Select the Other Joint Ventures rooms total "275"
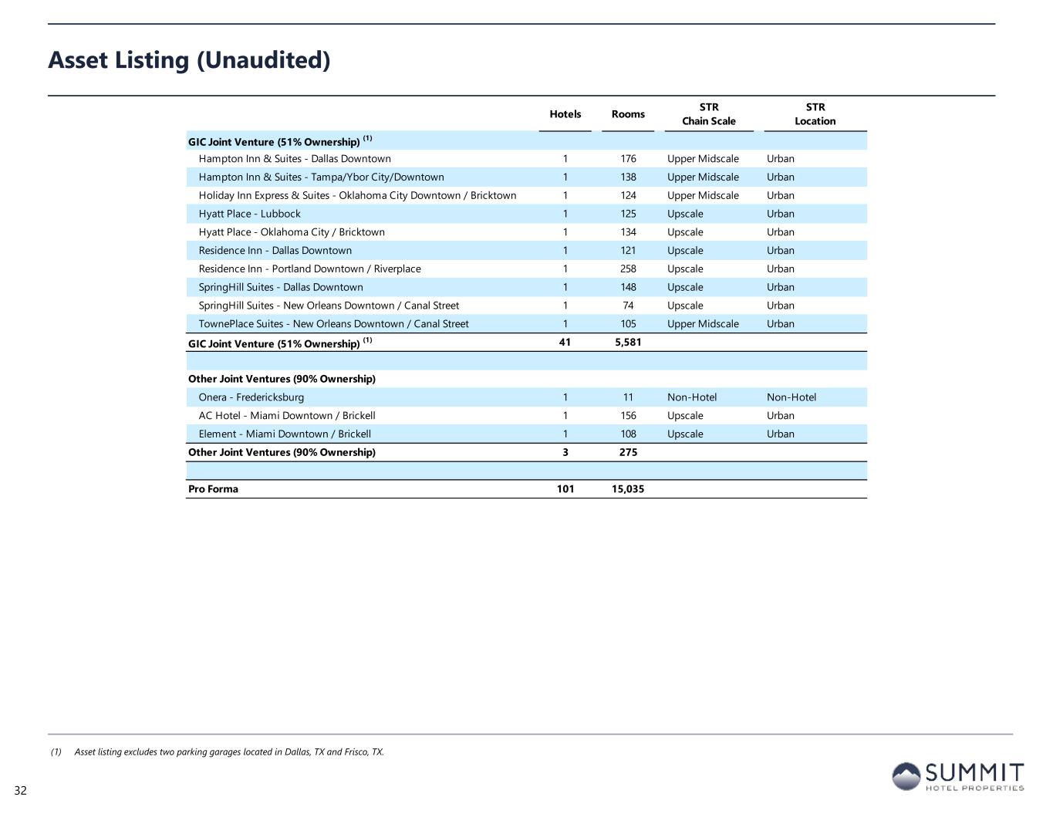Viewport: 1053px width, 814px height. [x=628, y=452]
